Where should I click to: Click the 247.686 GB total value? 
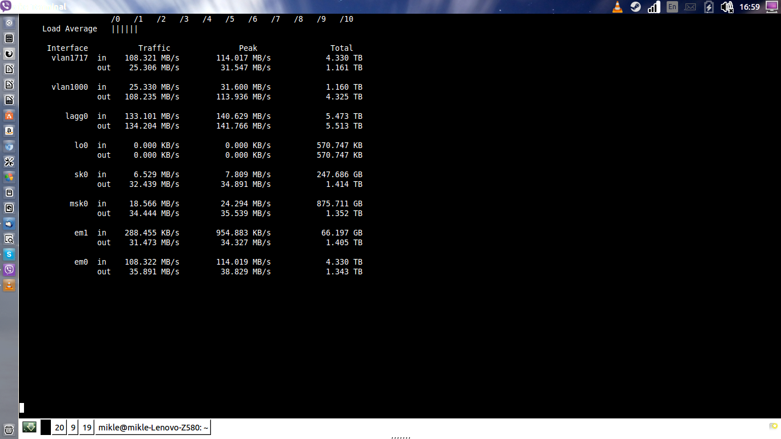tap(340, 174)
